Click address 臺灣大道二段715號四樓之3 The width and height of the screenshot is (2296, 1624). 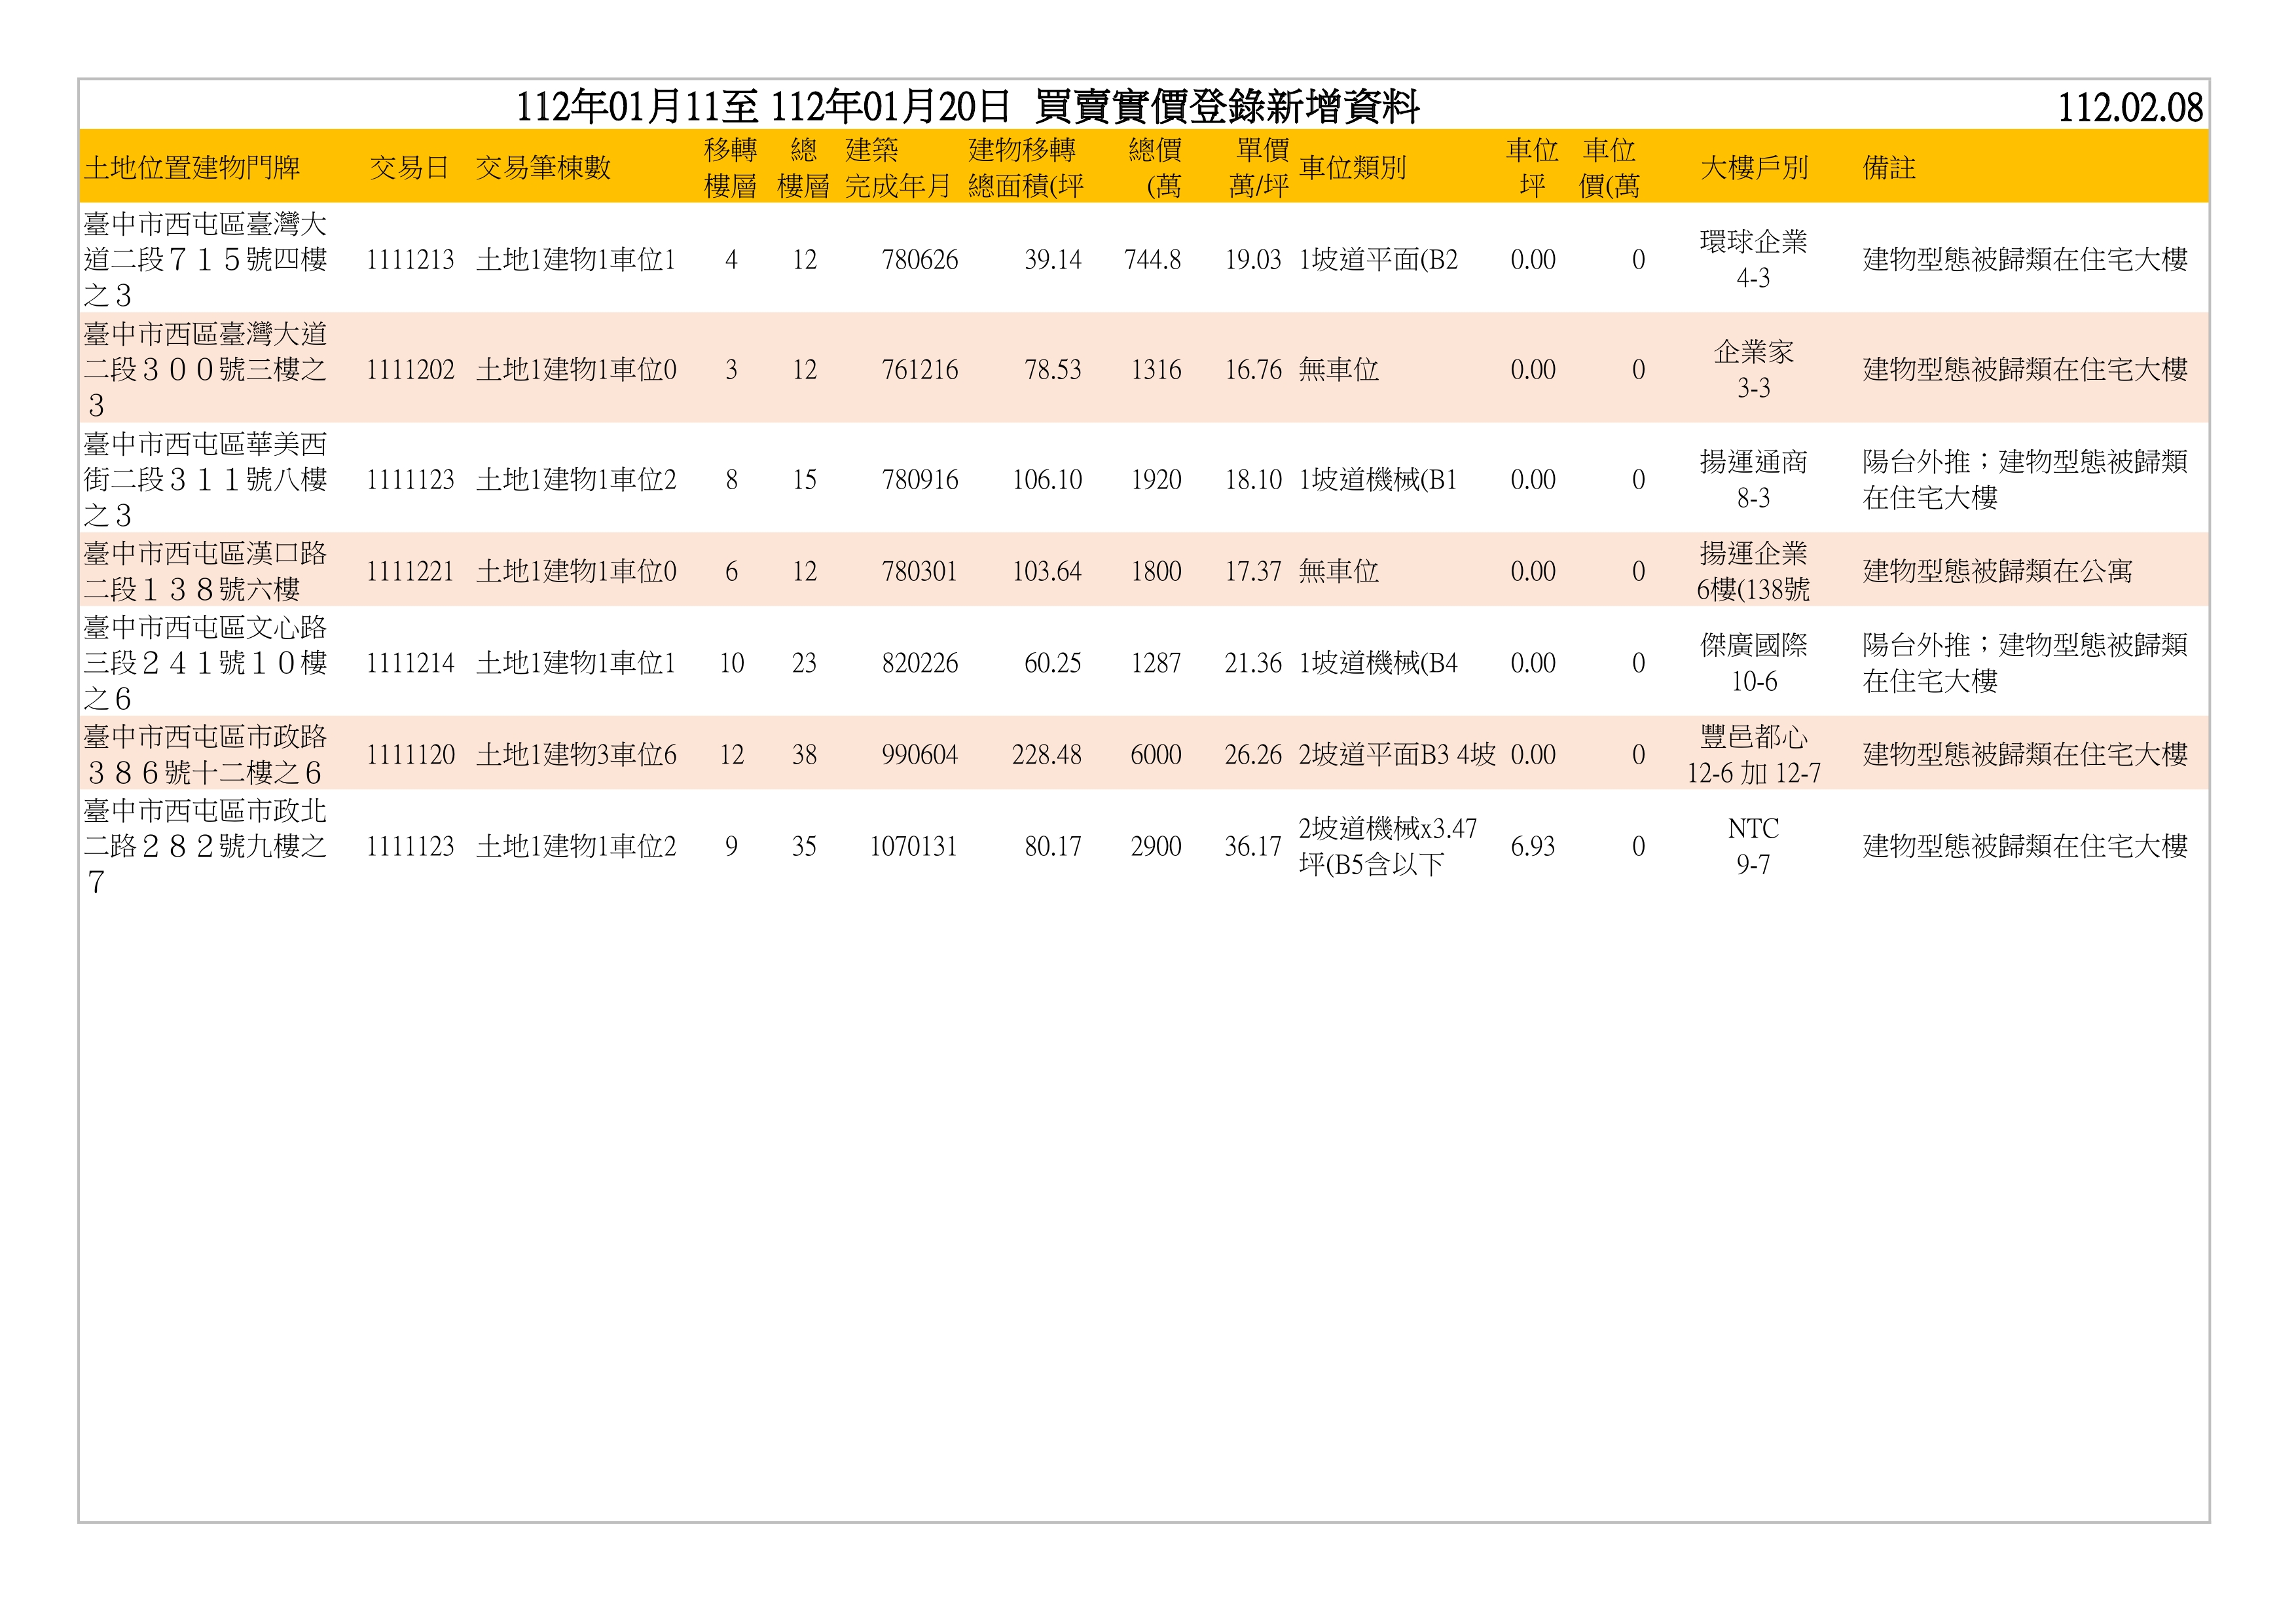(x=205, y=259)
